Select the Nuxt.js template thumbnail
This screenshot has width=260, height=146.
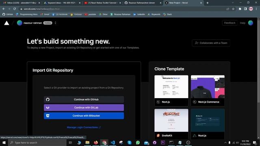(208, 120)
